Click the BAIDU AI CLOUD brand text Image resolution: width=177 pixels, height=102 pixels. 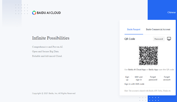point(49,13)
